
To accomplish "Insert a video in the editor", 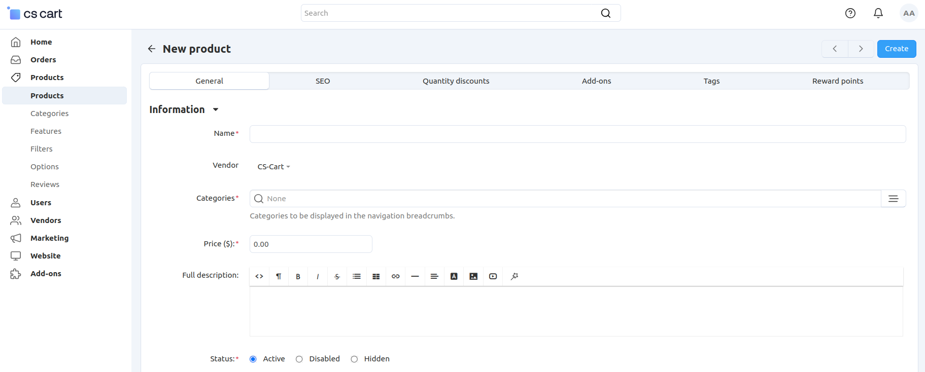I will click(493, 276).
